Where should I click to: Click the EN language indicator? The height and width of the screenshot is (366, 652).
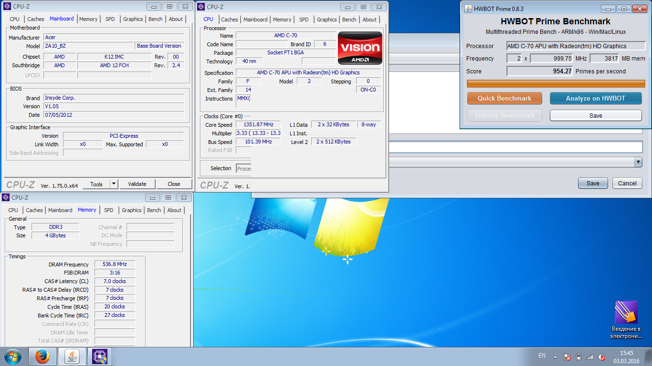[542, 356]
